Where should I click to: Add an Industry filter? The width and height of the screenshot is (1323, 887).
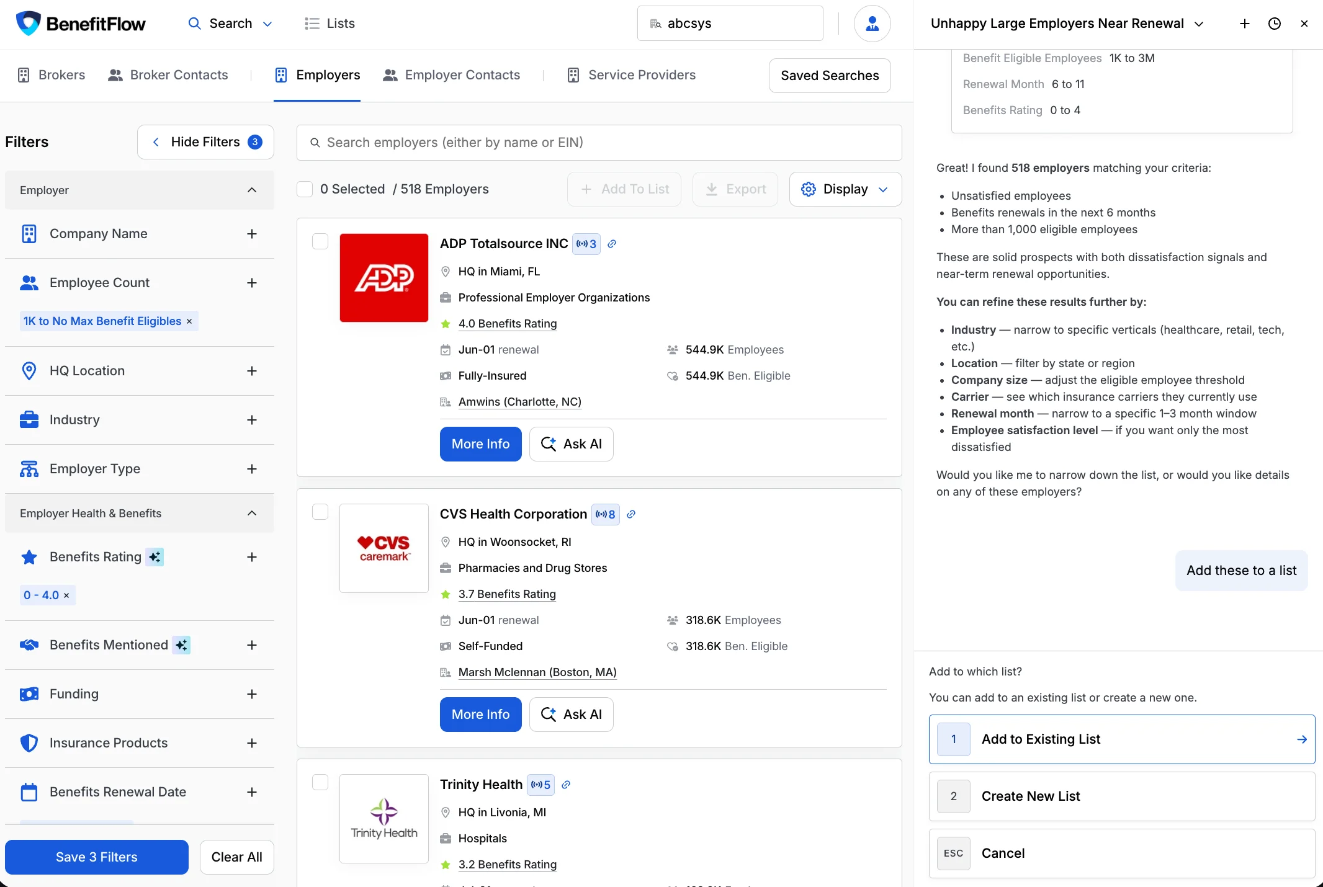pos(251,420)
